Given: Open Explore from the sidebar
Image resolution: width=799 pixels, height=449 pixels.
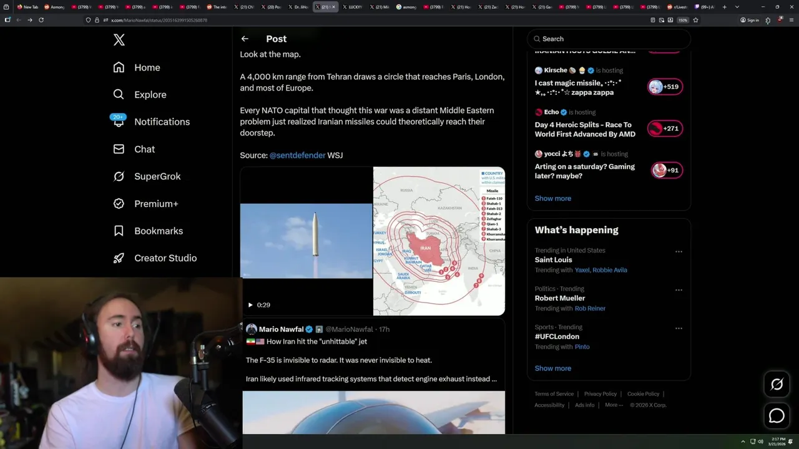Looking at the screenshot, I should pyautogui.click(x=140, y=95).
